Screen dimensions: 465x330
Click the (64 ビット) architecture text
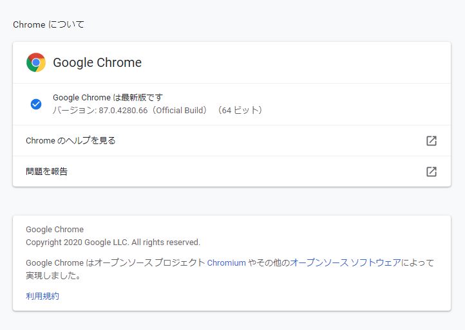pyautogui.click(x=240, y=111)
